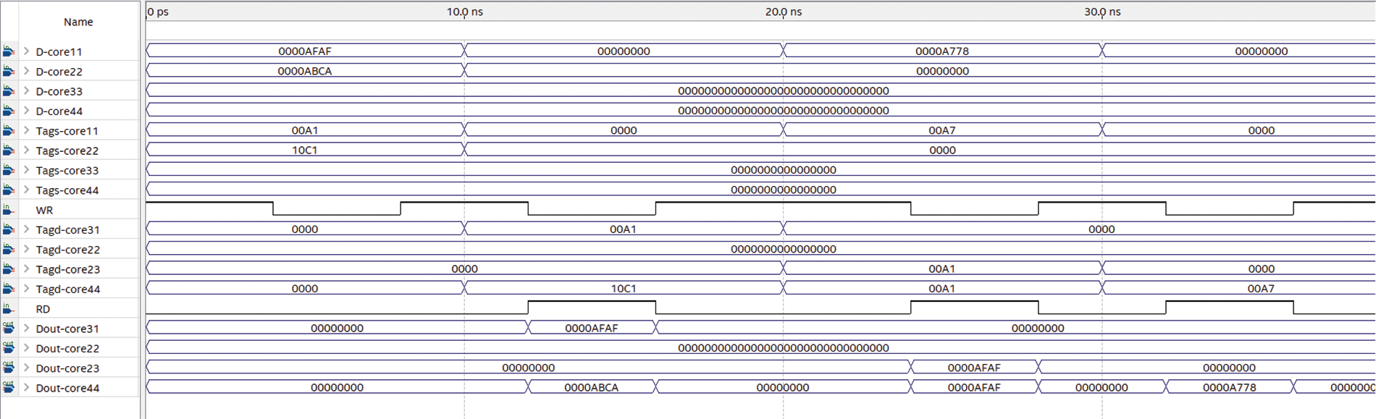Expand the Tags-core11 bus signal
Screen dimensions: 1376x419
click(x=27, y=130)
